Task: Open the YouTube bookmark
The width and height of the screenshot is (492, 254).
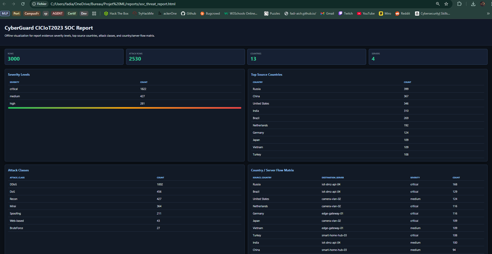Action: (x=366, y=14)
